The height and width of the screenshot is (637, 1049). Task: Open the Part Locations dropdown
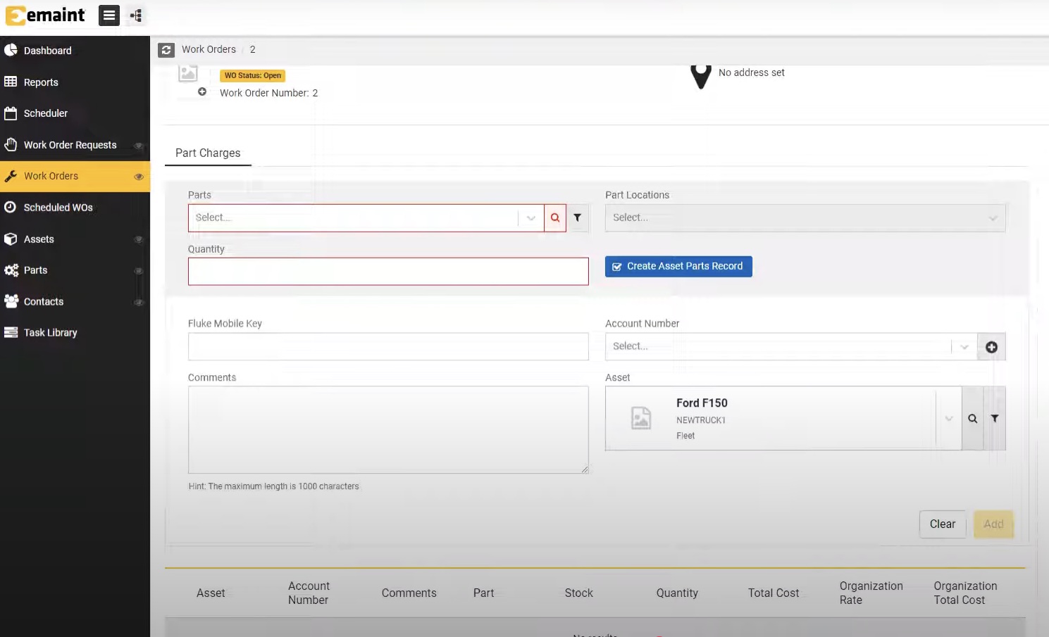click(993, 217)
